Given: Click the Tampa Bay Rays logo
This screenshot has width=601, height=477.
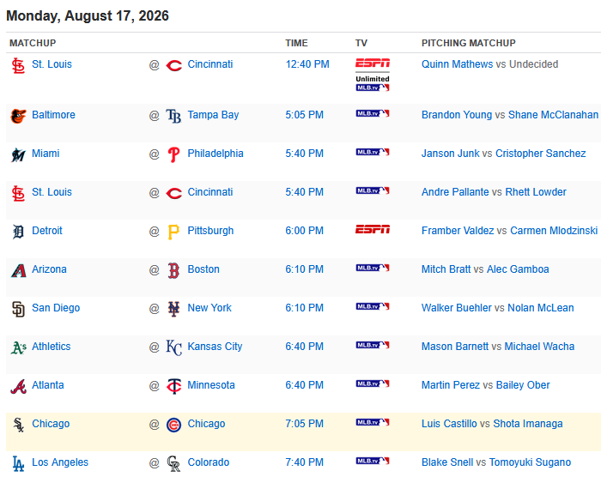Looking at the screenshot, I should (173, 116).
